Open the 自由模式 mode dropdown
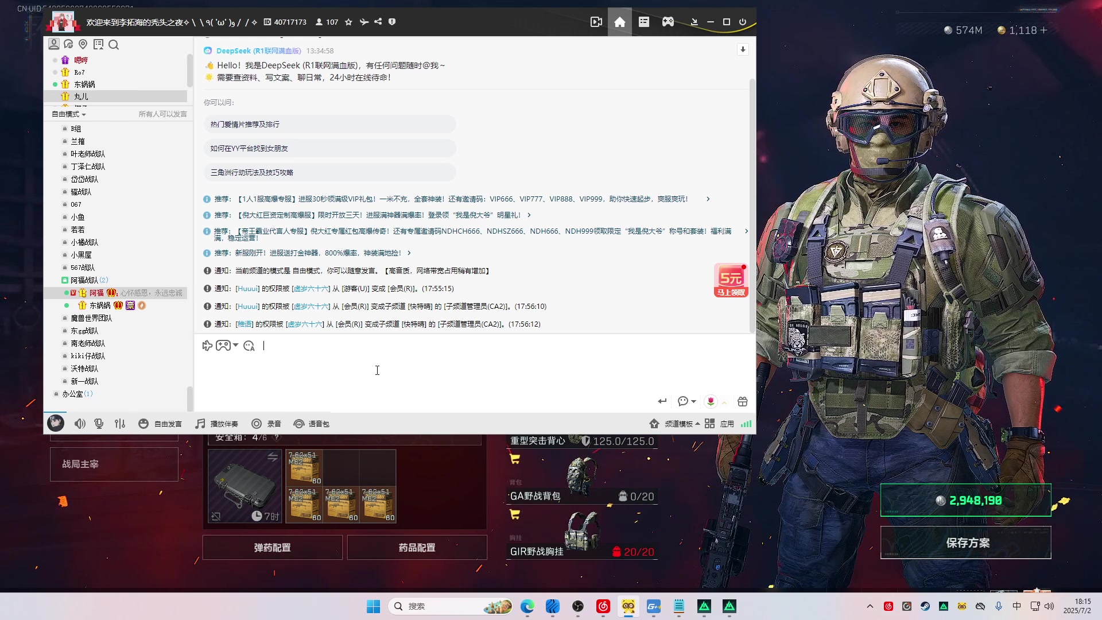 (69, 114)
